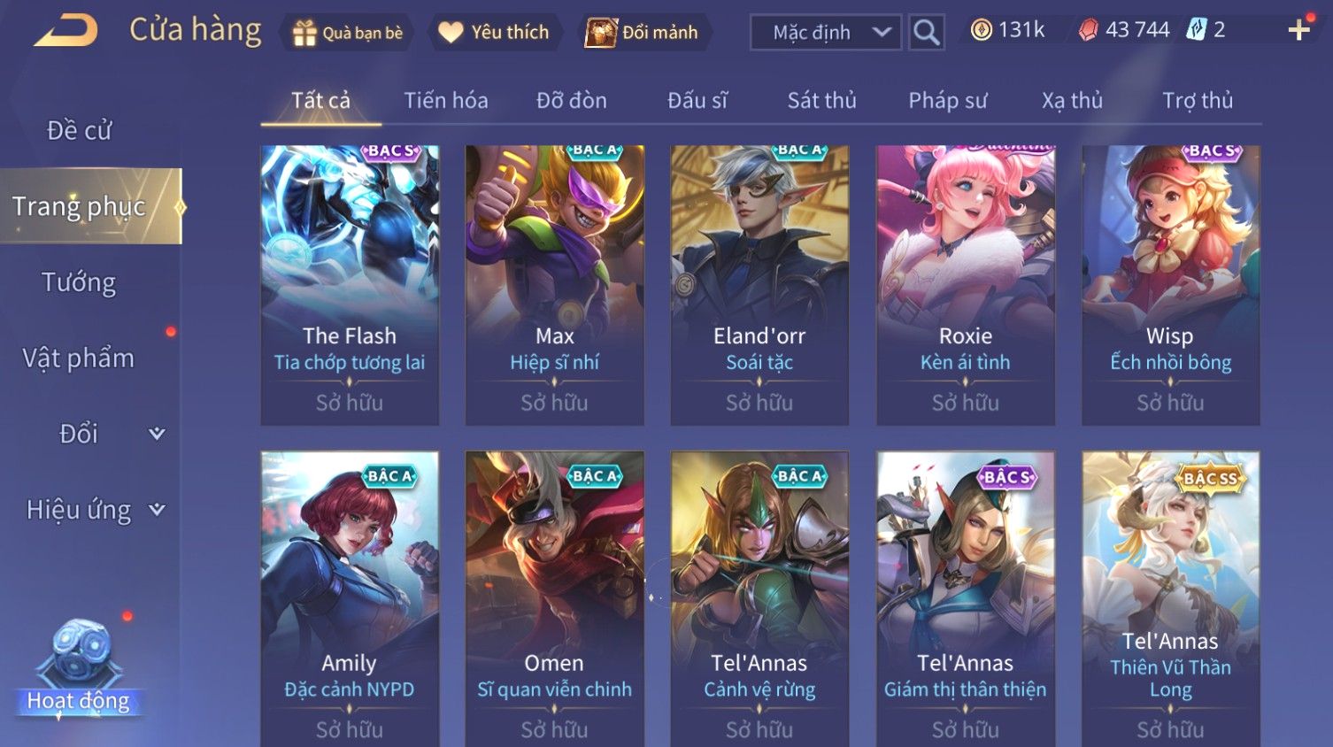Click the gold coin 131k balance
This screenshot has width=1333, height=747.
pos(1008,30)
